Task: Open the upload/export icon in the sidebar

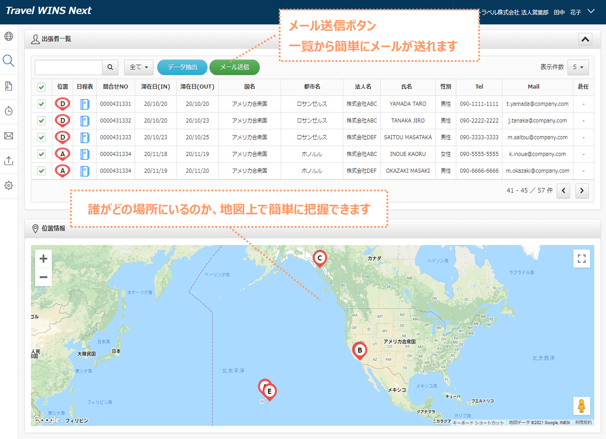Action: 9,161
